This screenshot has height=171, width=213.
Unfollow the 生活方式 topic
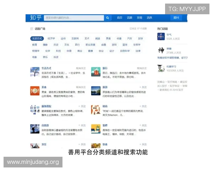click(81, 68)
